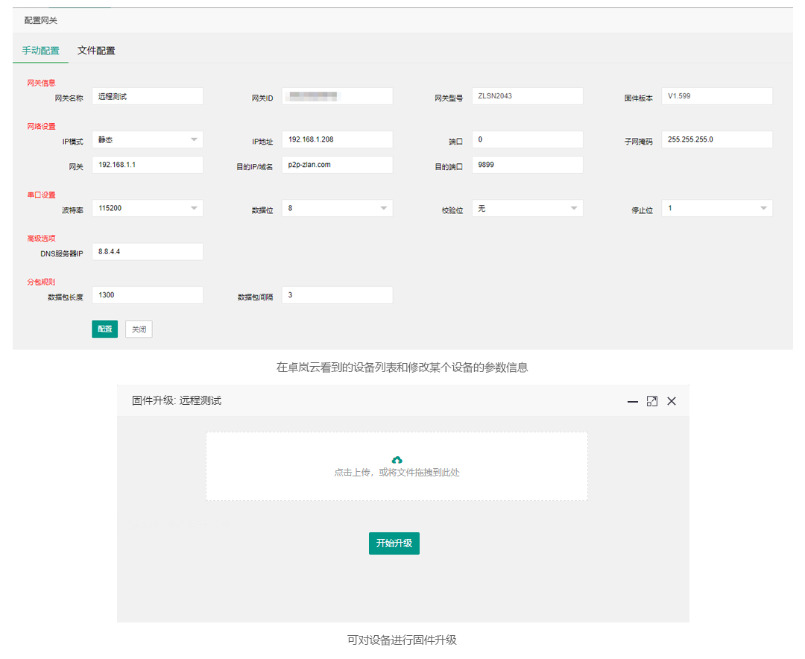
Task: Maximize the firmware upgrade dialog
Action: pos(652,401)
